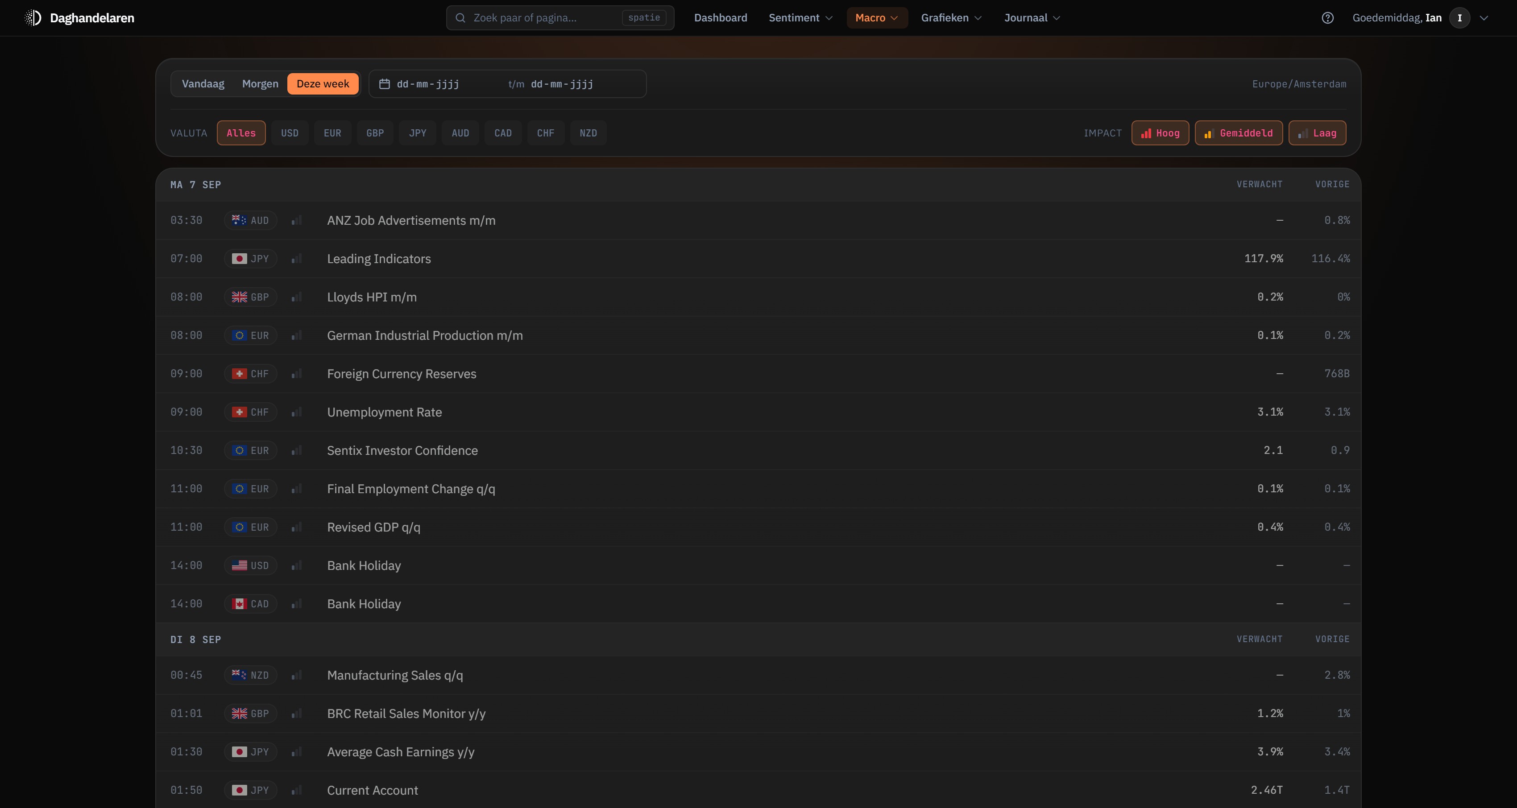Viewport: 1517px width, 808px height.
Task: Toggle the Laag impact filter
Action: [x=1318, y=133]
